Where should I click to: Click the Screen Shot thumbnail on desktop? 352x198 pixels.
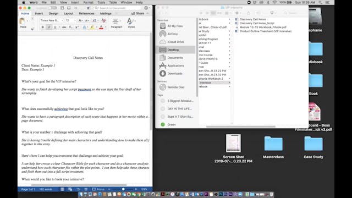[233, 143]
